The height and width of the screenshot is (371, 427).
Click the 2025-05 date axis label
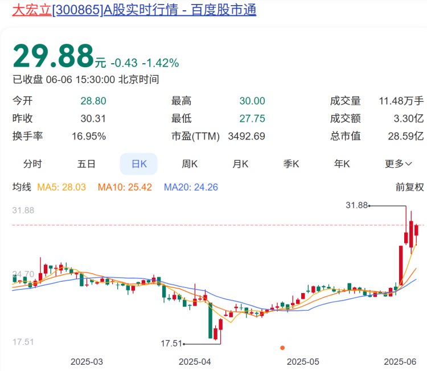tap(303, 362)
